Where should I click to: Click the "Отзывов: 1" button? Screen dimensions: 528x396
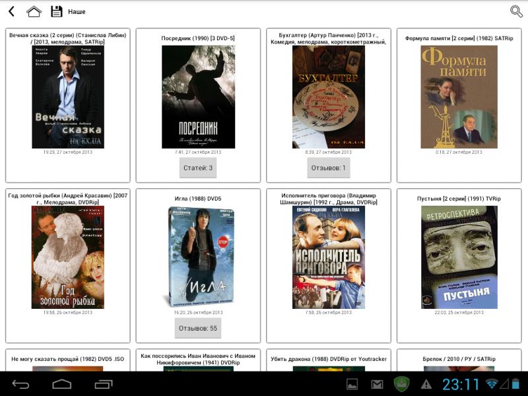pyautogui.click(x=329, y=168)
